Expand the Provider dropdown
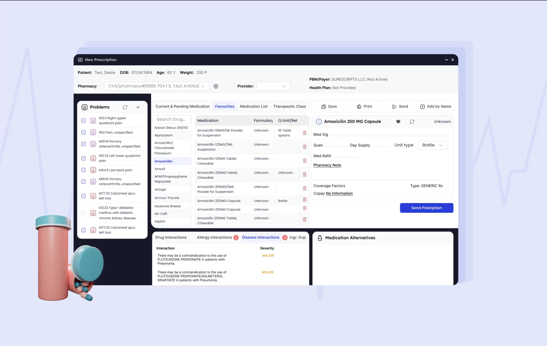Viewport: 547px width, 346px height. (x=273, y=86)
